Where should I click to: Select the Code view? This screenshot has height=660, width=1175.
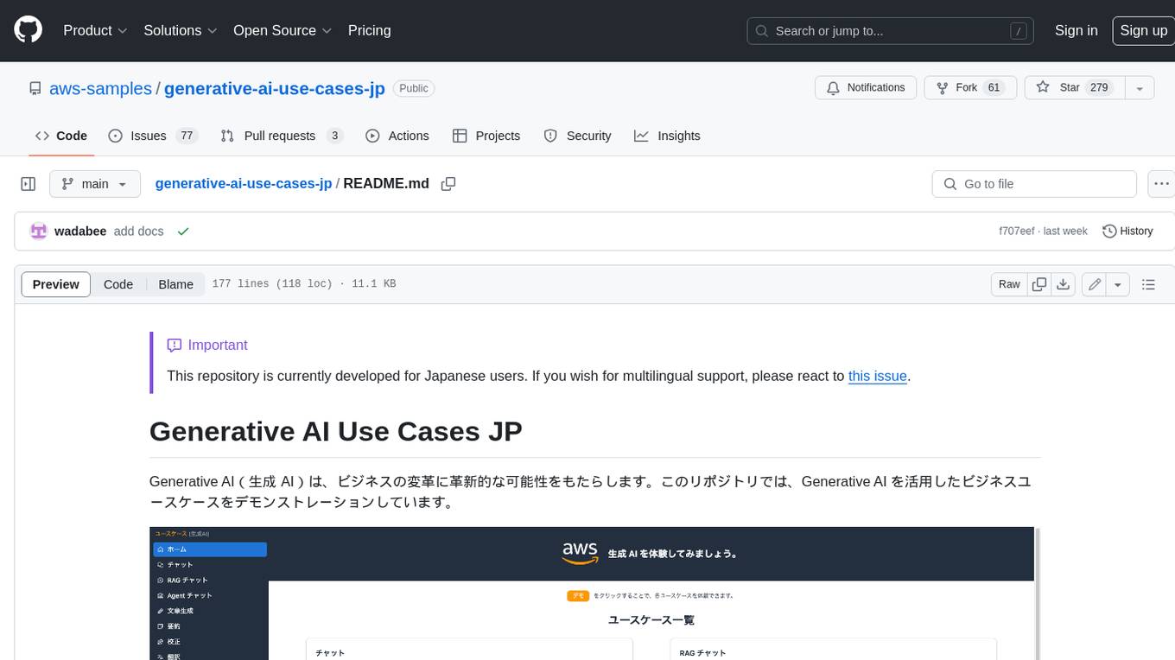point(118,284)
